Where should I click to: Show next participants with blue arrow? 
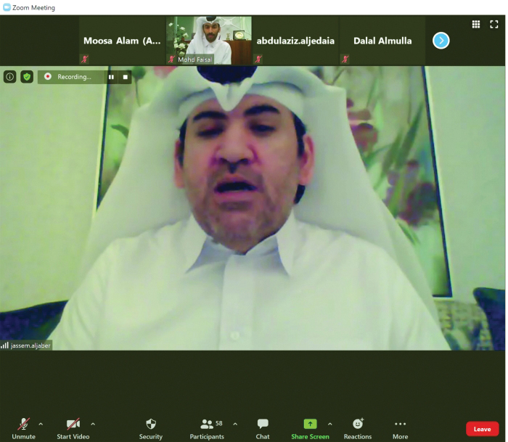pos(441,41)
